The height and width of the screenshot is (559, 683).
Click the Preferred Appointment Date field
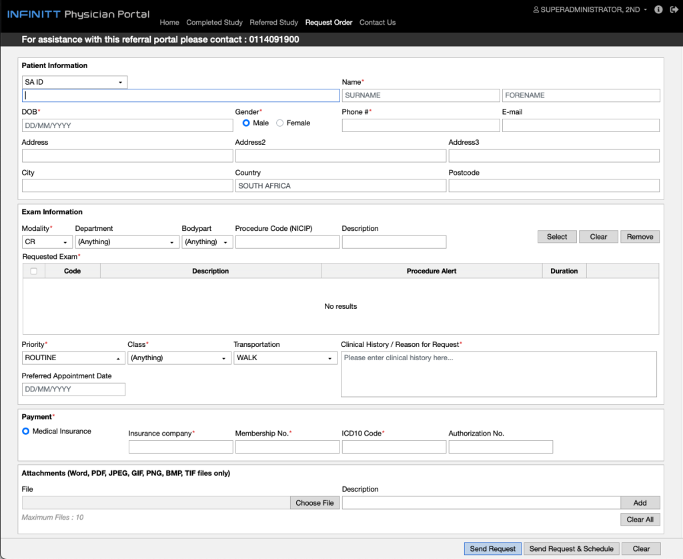pyautogui.click(x=73, y=389)
